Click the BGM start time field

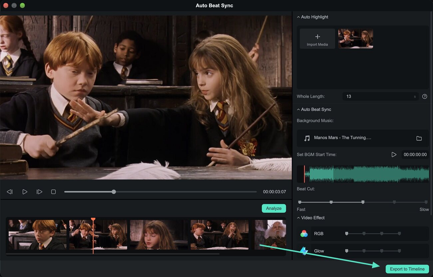tap(415, 154)
